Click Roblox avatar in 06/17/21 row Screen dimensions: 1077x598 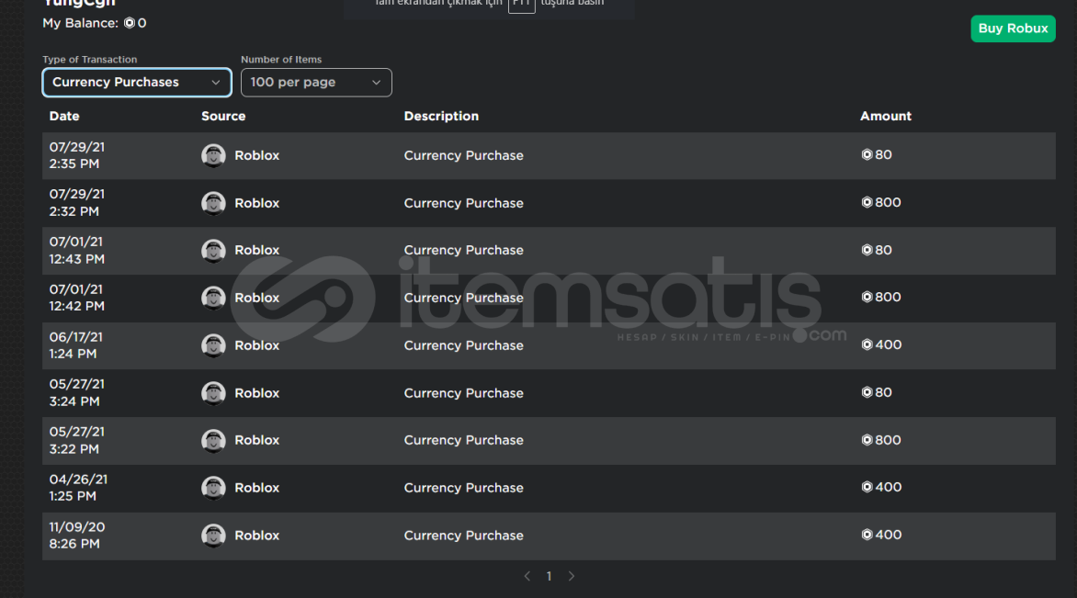pyautogui.click(x=213, y=345)
